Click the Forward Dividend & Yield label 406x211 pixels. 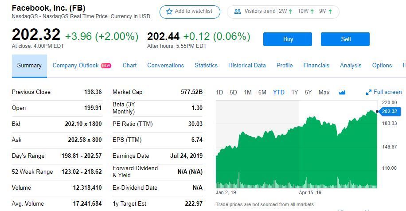(135, 172)
